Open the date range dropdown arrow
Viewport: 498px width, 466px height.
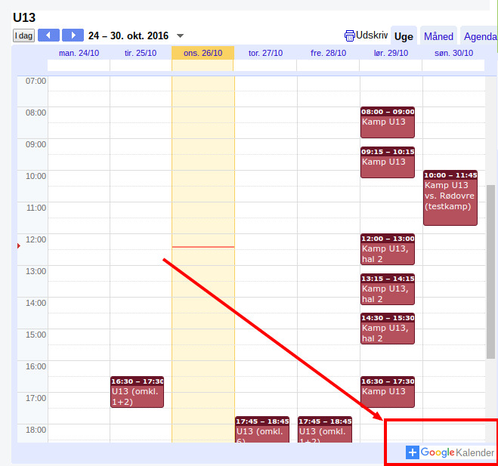180,35
